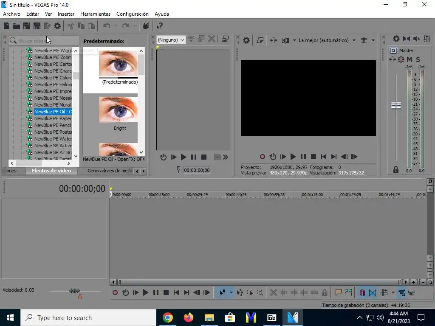This screenshot has width=435, height=326.
Task: Click the Insert Marker icon
Action: tap(338, 293)
